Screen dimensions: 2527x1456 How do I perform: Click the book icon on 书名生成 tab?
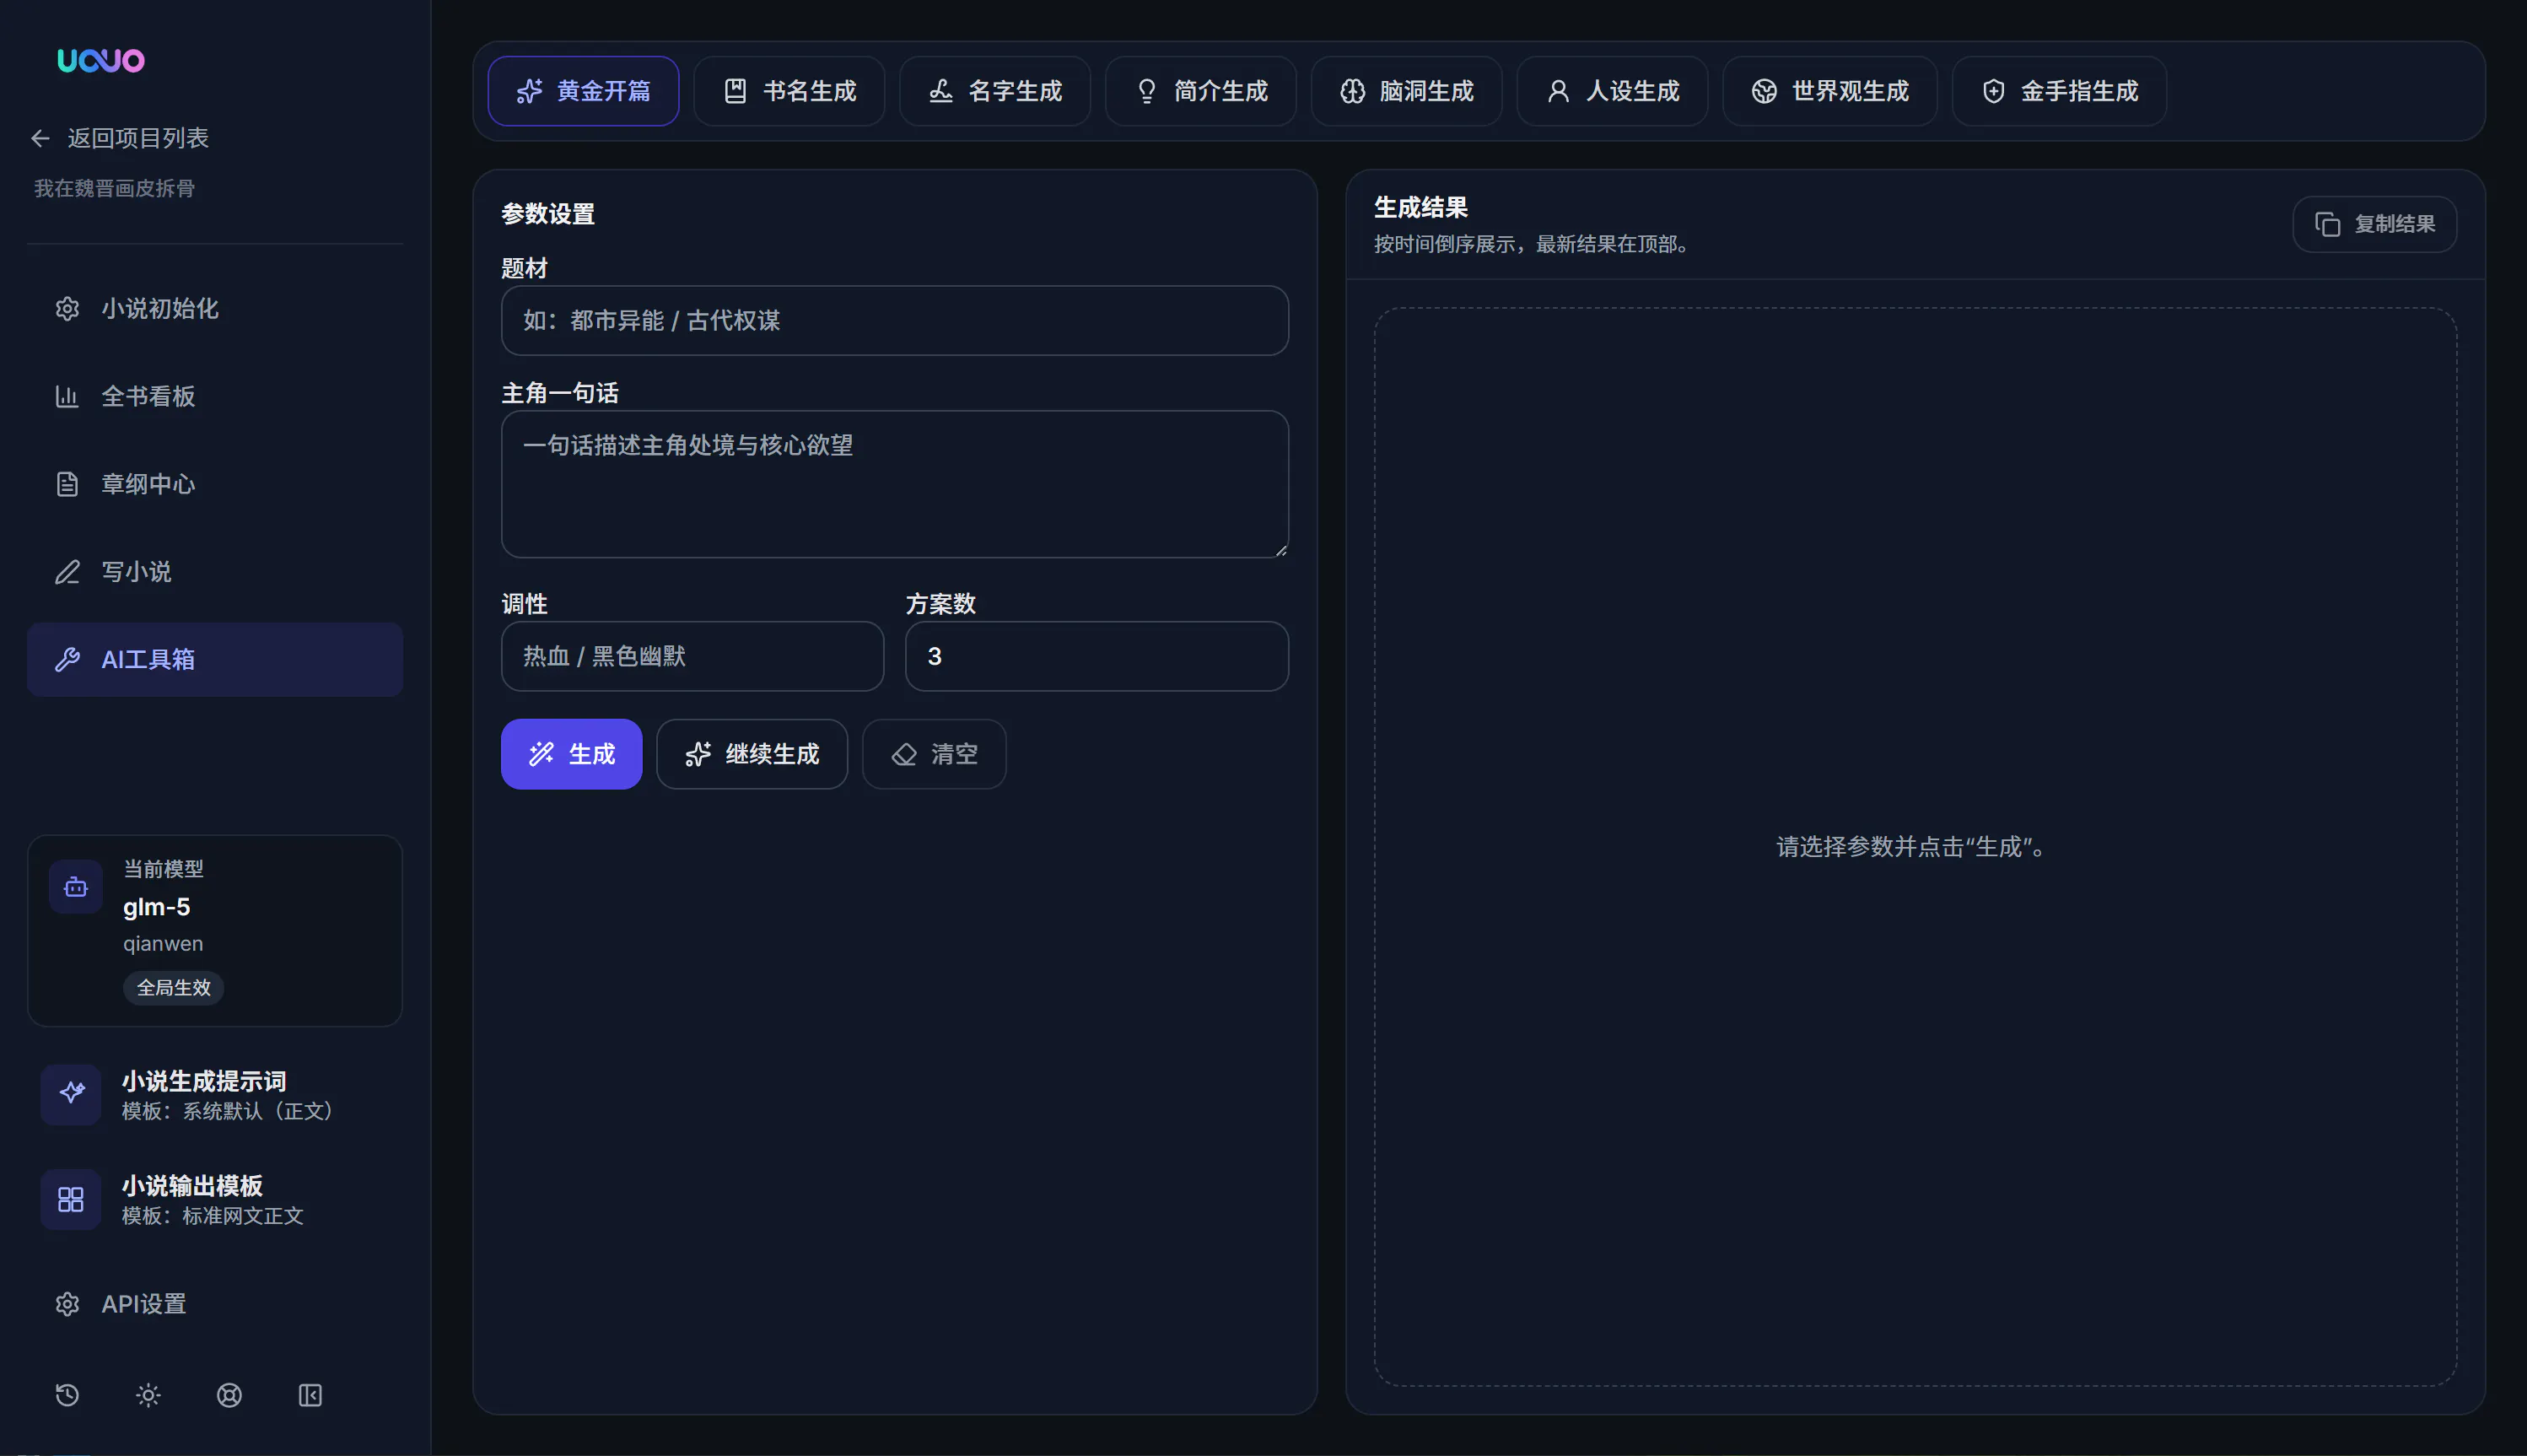coord(735,91)
